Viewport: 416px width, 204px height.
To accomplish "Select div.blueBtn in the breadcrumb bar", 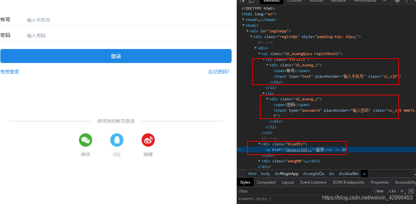I will (348, 174).
